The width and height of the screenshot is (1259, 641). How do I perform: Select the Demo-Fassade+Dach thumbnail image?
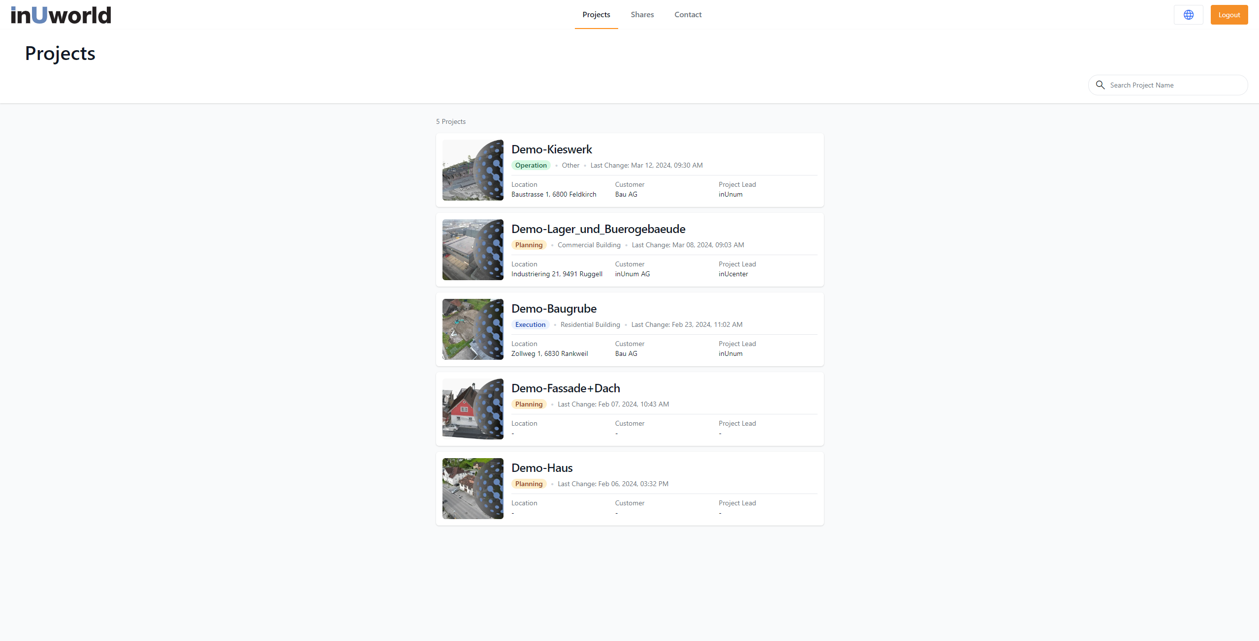pos(472,409)
